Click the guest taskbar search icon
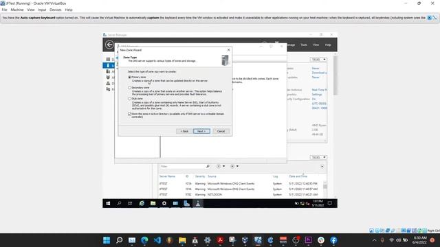The image size is (440, 247). [119, 204]
